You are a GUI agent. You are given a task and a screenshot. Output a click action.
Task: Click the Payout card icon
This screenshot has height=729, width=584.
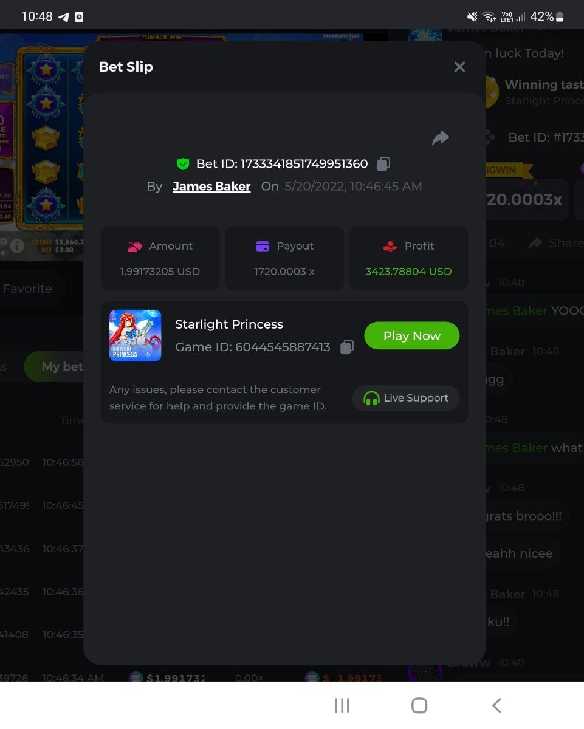pos(263,246)
